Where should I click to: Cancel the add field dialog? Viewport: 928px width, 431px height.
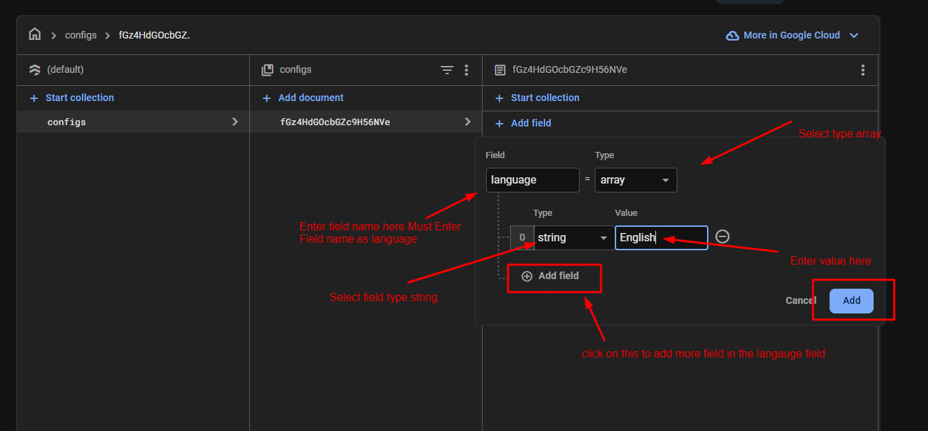tap(801, 300)
